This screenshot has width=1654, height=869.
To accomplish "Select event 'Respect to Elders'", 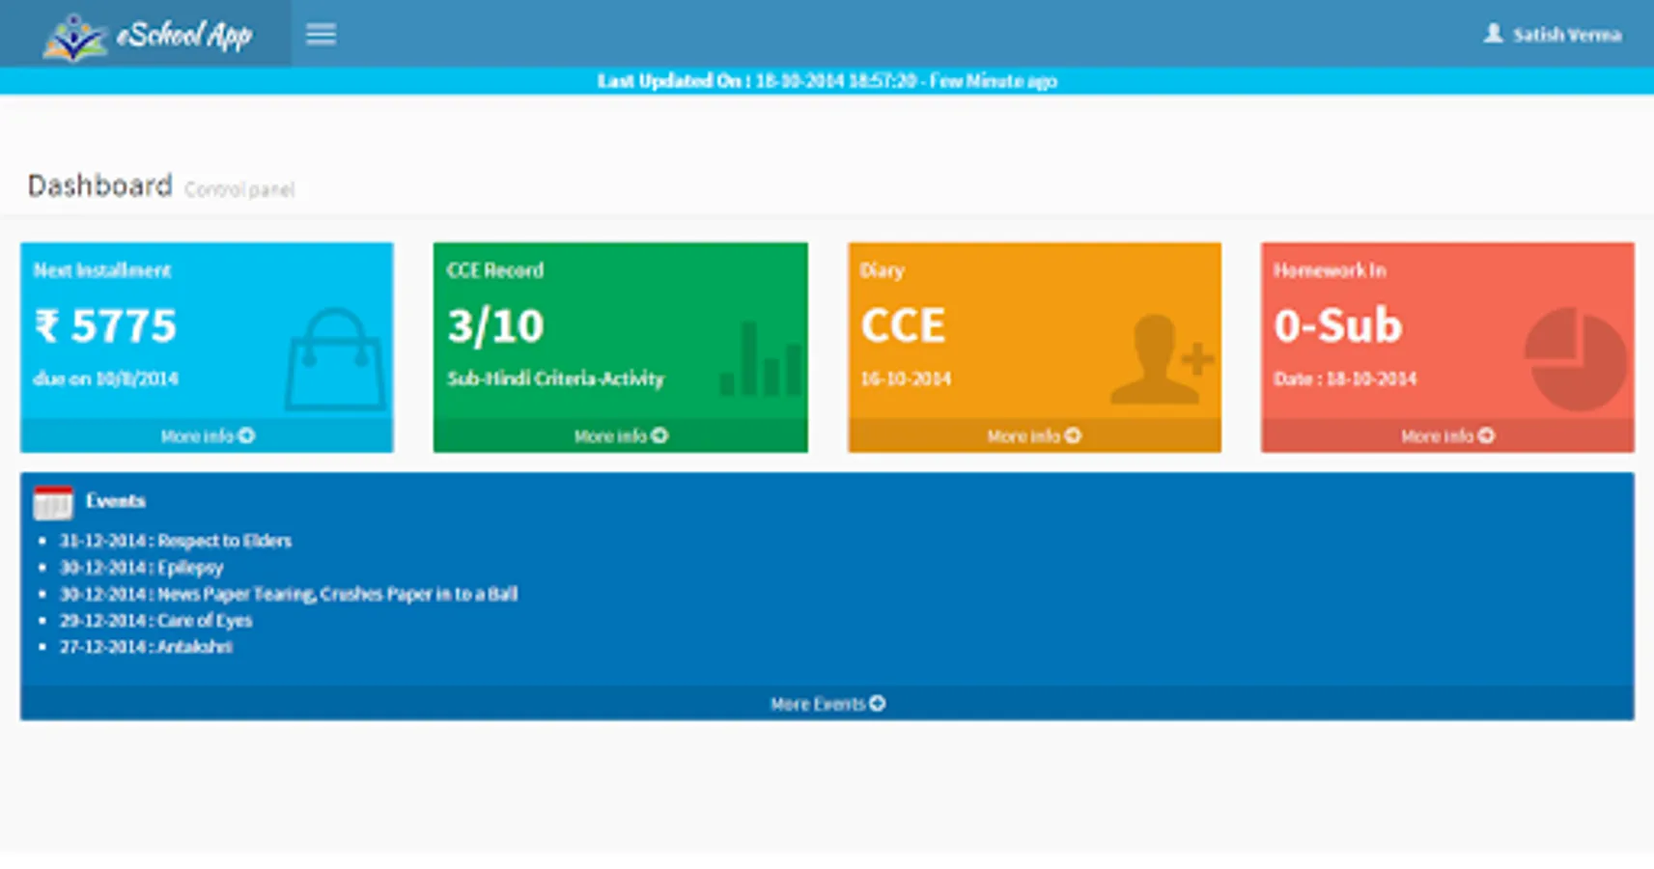I will [x=176, y=541].
